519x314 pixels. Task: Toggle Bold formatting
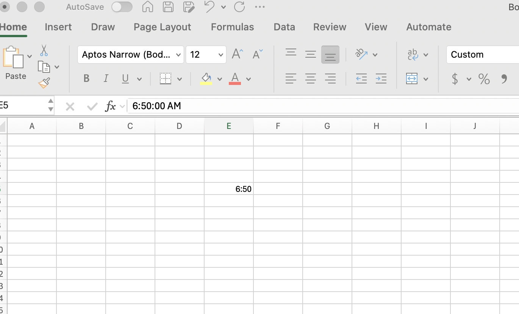coord(86,78)
